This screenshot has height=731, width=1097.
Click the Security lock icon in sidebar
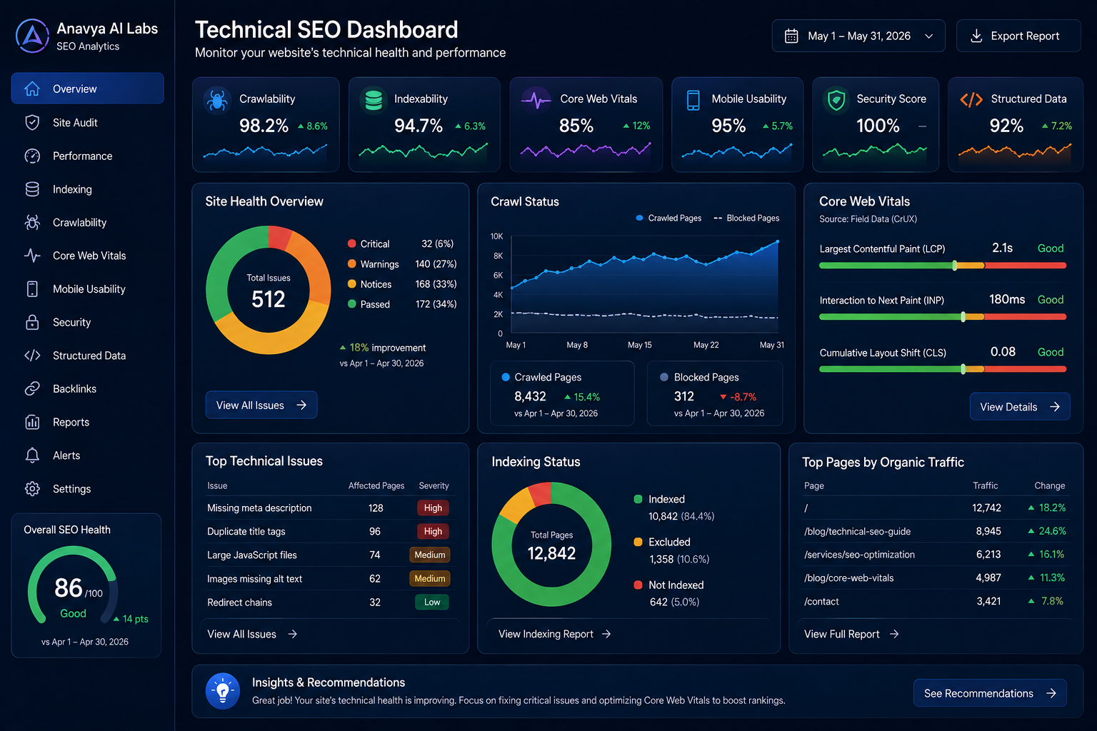coord(32,322)
